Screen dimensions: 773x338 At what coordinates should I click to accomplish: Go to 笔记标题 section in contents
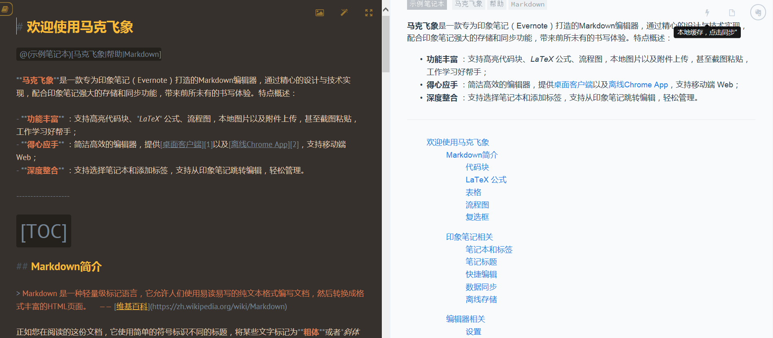[481, 262]
